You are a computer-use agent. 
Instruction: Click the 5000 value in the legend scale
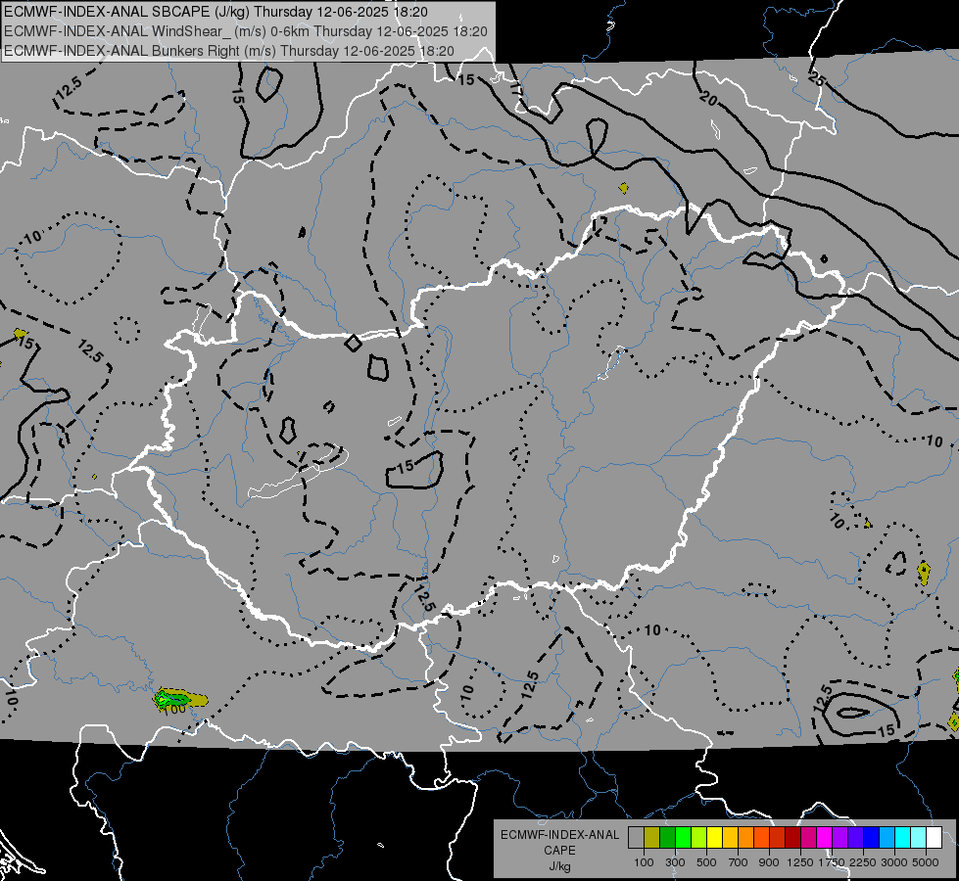[x=926, y=862]
